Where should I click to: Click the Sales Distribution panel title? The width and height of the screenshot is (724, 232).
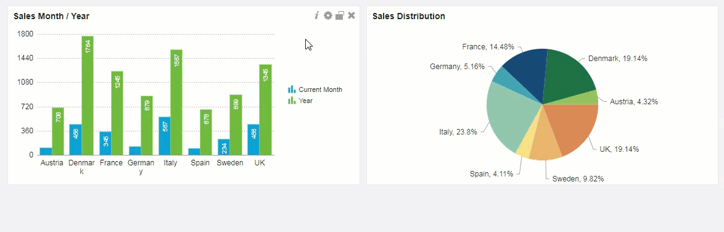pyautogui.click(x=409, y=16)
